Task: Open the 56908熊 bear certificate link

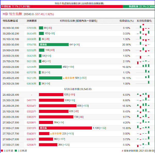Action: click(32, 39)
